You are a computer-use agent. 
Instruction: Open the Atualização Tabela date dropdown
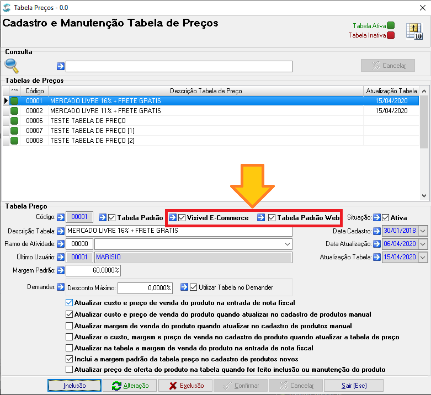[423, 258]
